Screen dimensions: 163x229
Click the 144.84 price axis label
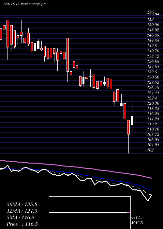pos(153,41)
